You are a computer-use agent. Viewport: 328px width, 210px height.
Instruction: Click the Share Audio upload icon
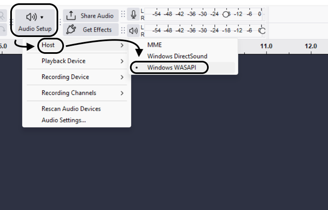coord(71,16)
